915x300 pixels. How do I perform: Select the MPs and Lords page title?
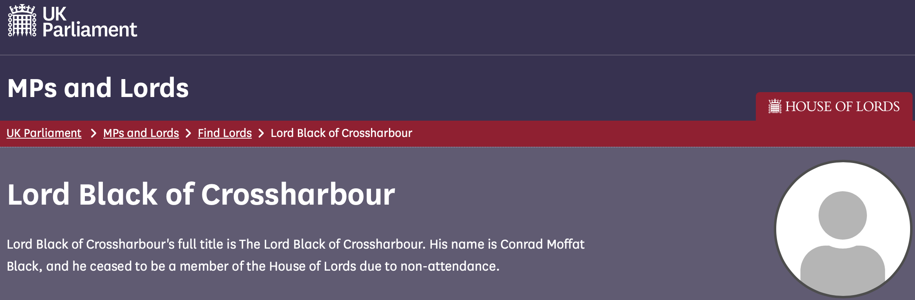click(x=98, y=88)
